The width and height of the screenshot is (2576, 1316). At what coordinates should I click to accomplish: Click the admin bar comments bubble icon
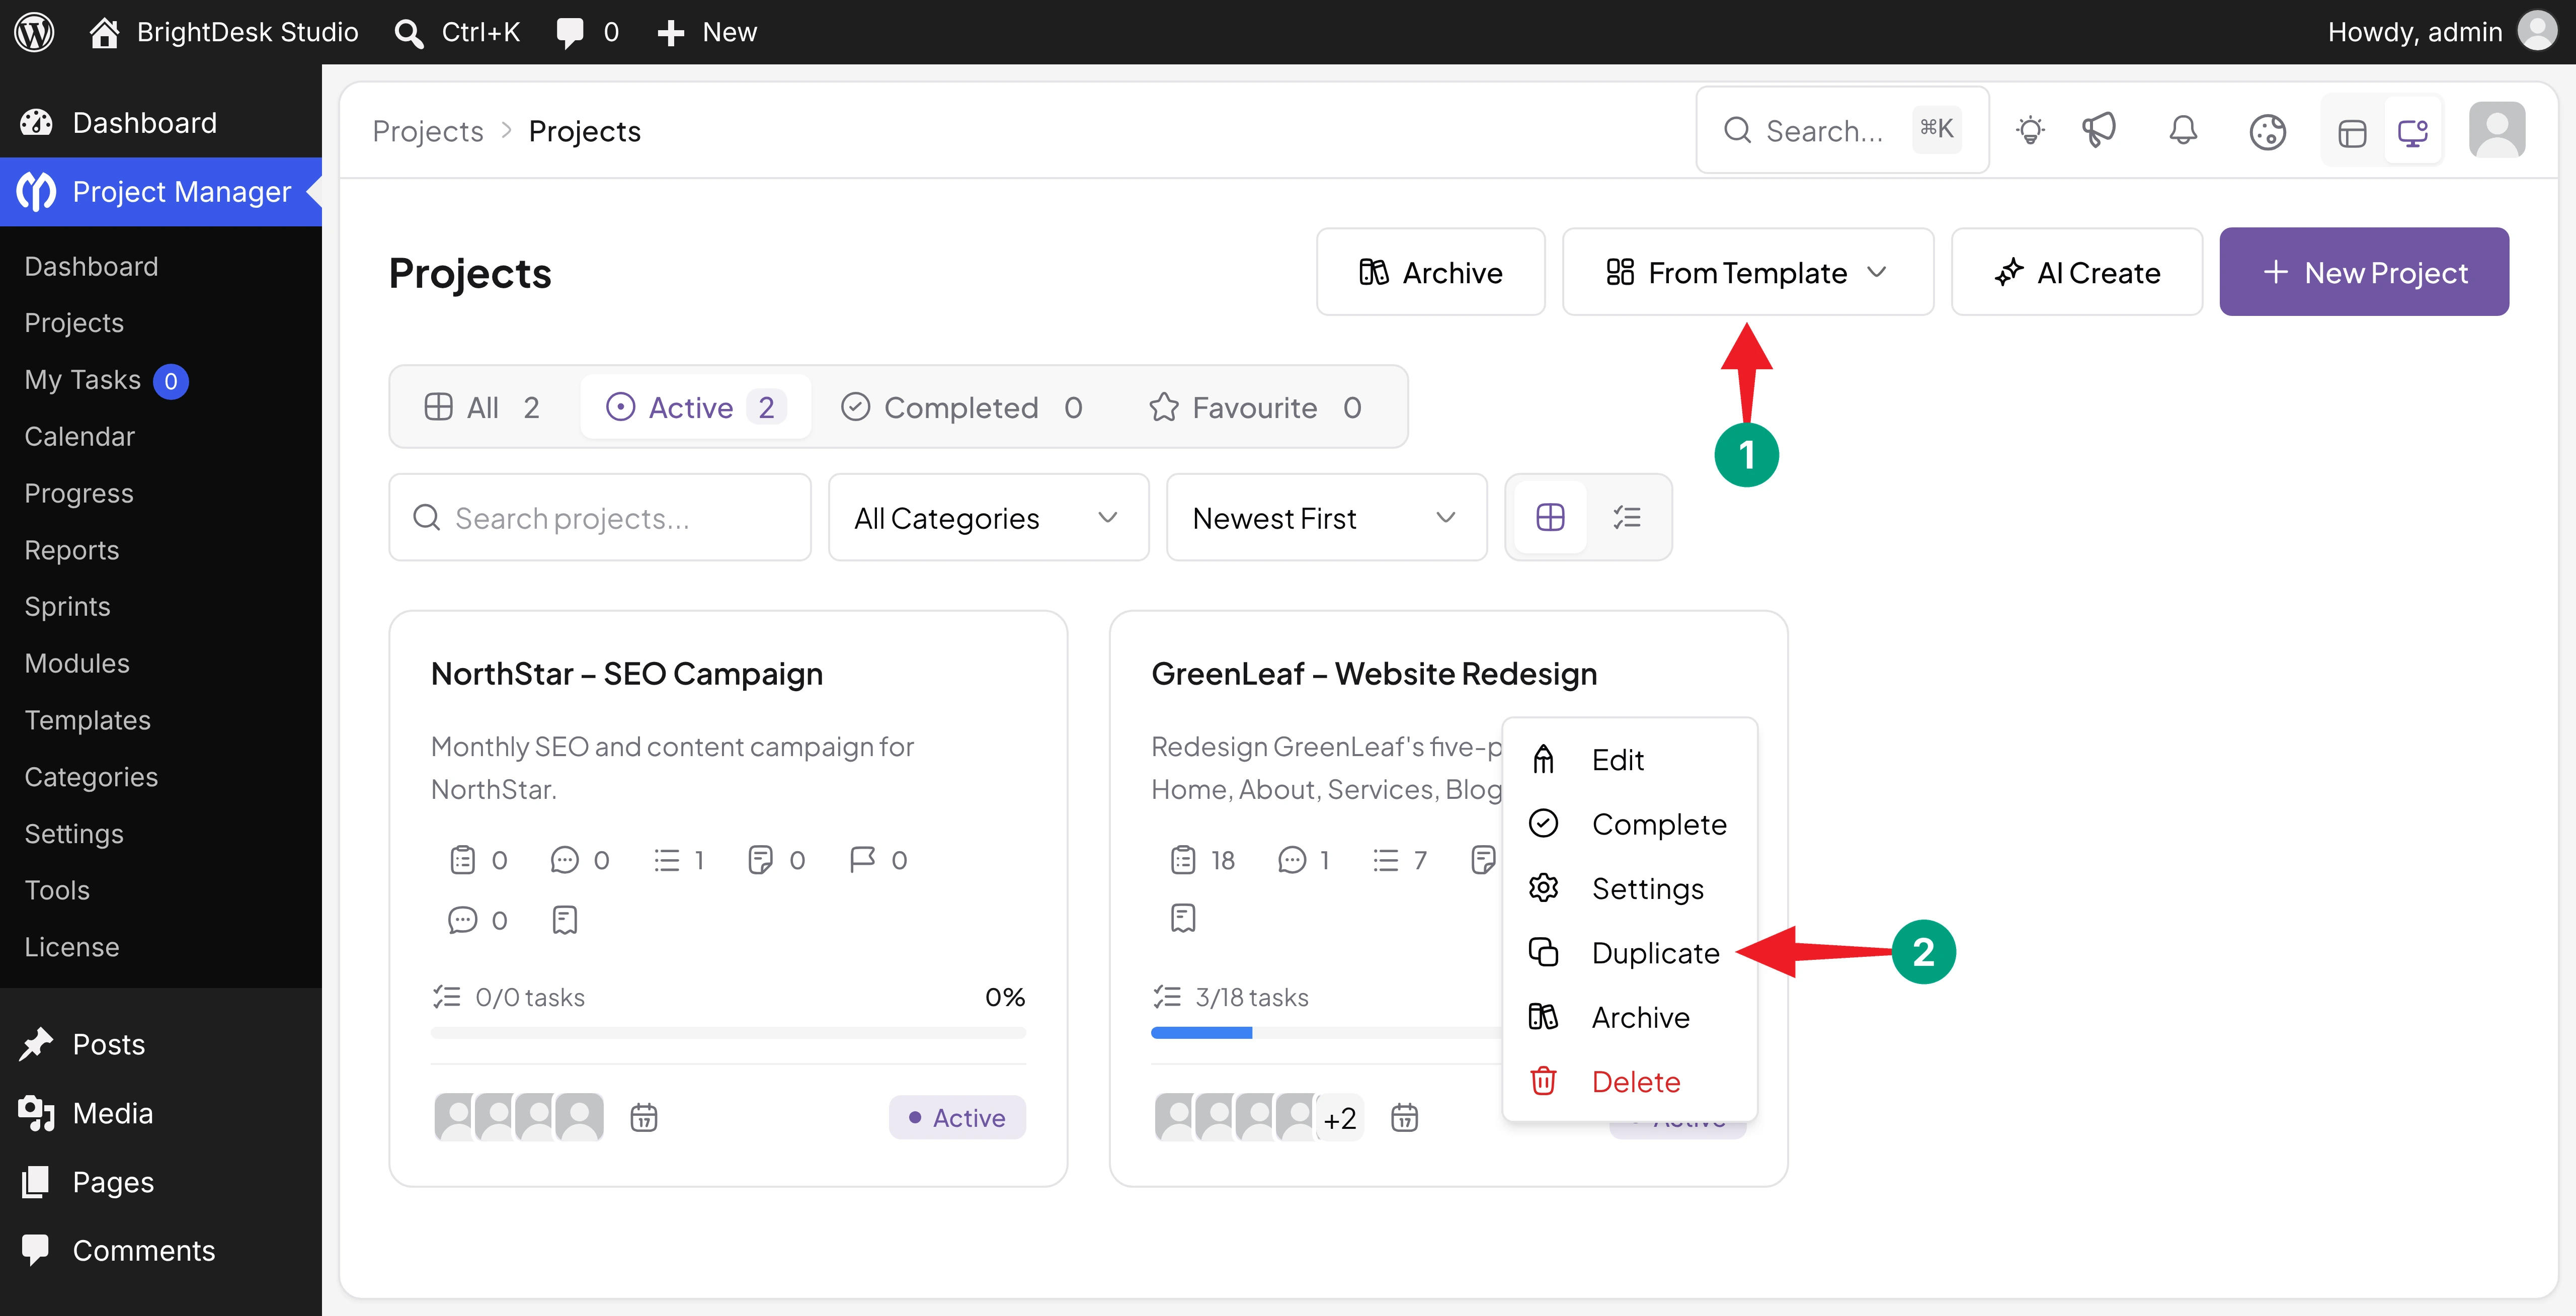(x=570, y=32)
